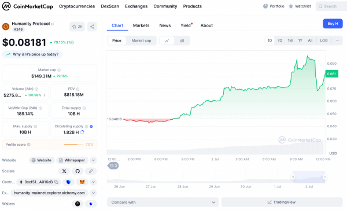Viewport: 347px width, 210px height.
Task: Click into the Search field
Action: click(x=331, y=6)
